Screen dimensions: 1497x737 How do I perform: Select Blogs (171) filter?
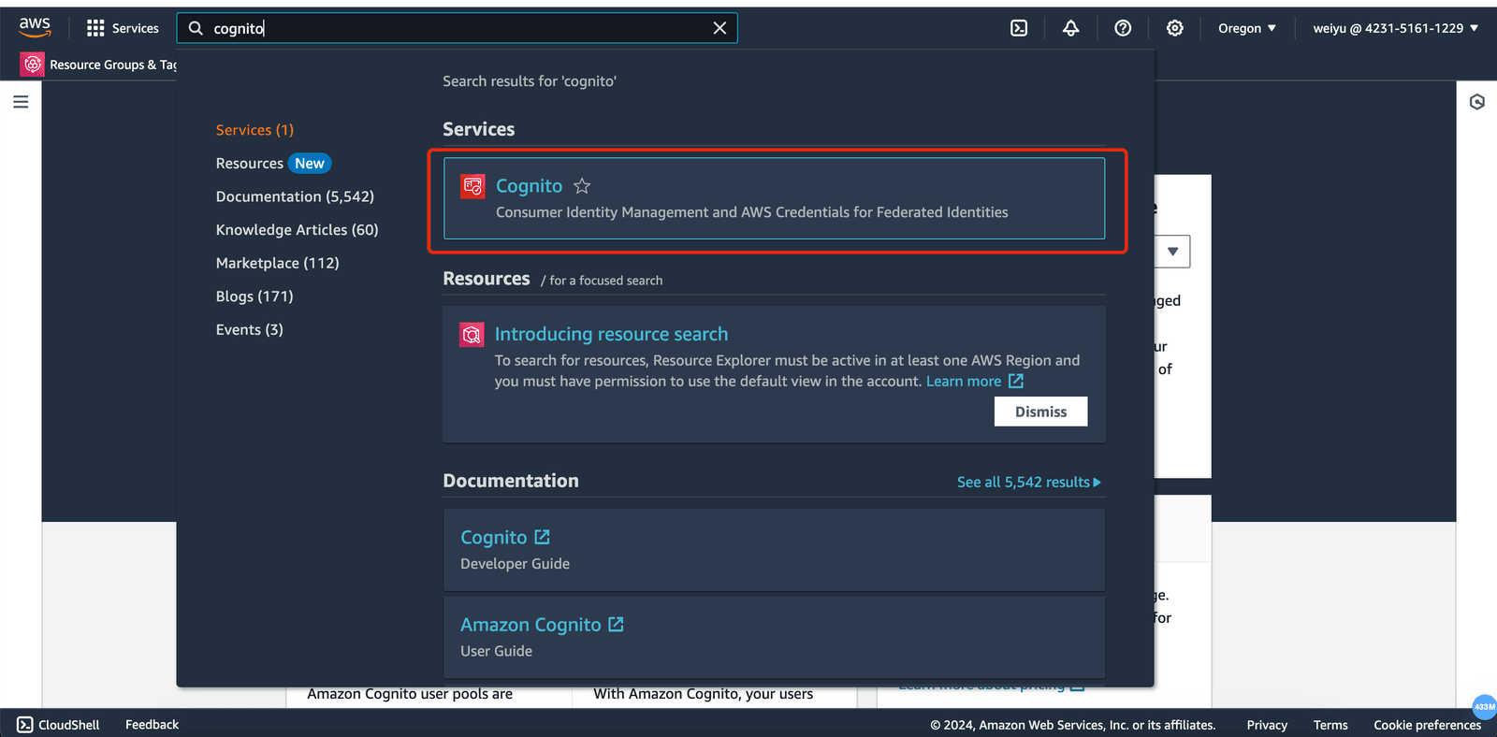click(x=254, y=296)
